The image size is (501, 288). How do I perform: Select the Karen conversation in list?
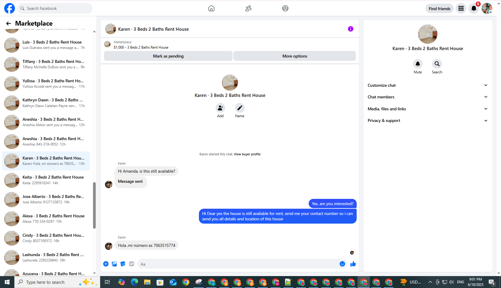(x=46, y=161)
